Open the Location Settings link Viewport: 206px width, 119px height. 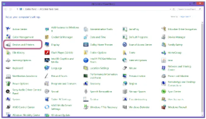(99, 68)
